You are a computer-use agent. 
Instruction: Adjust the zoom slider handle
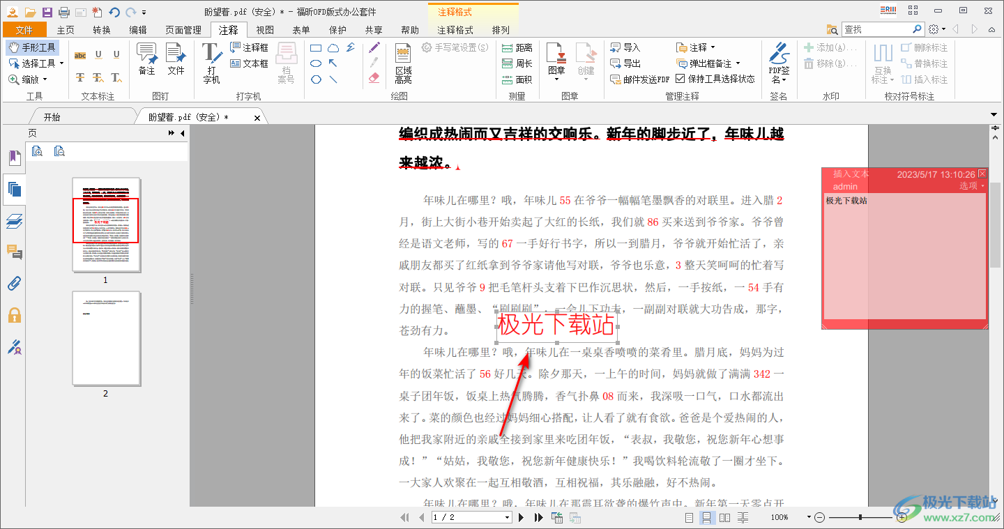point(860,517)
